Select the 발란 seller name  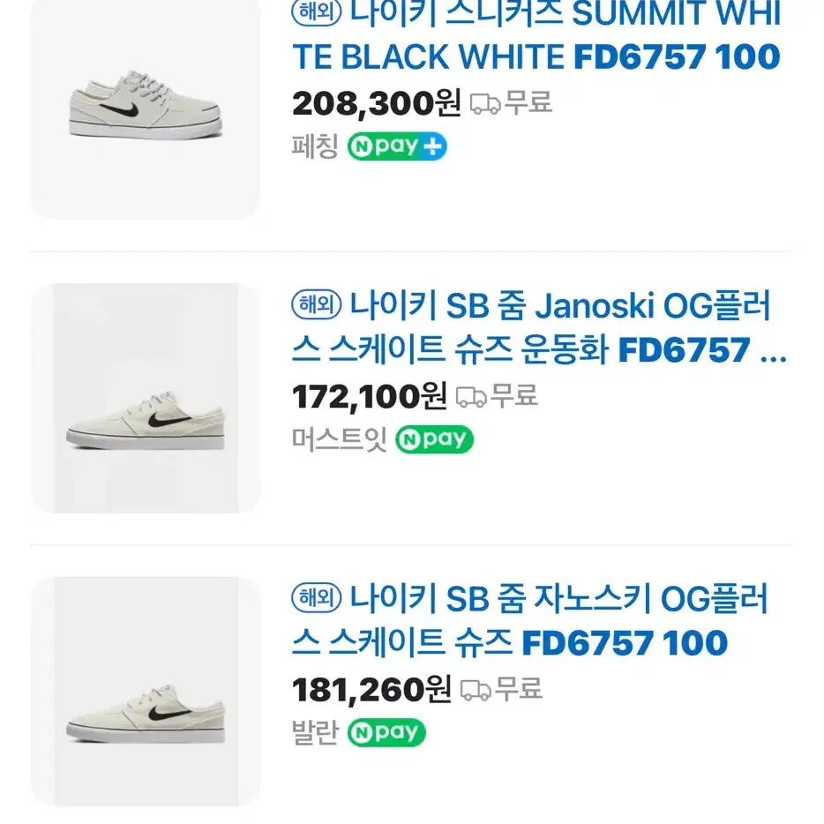point(315,732)
